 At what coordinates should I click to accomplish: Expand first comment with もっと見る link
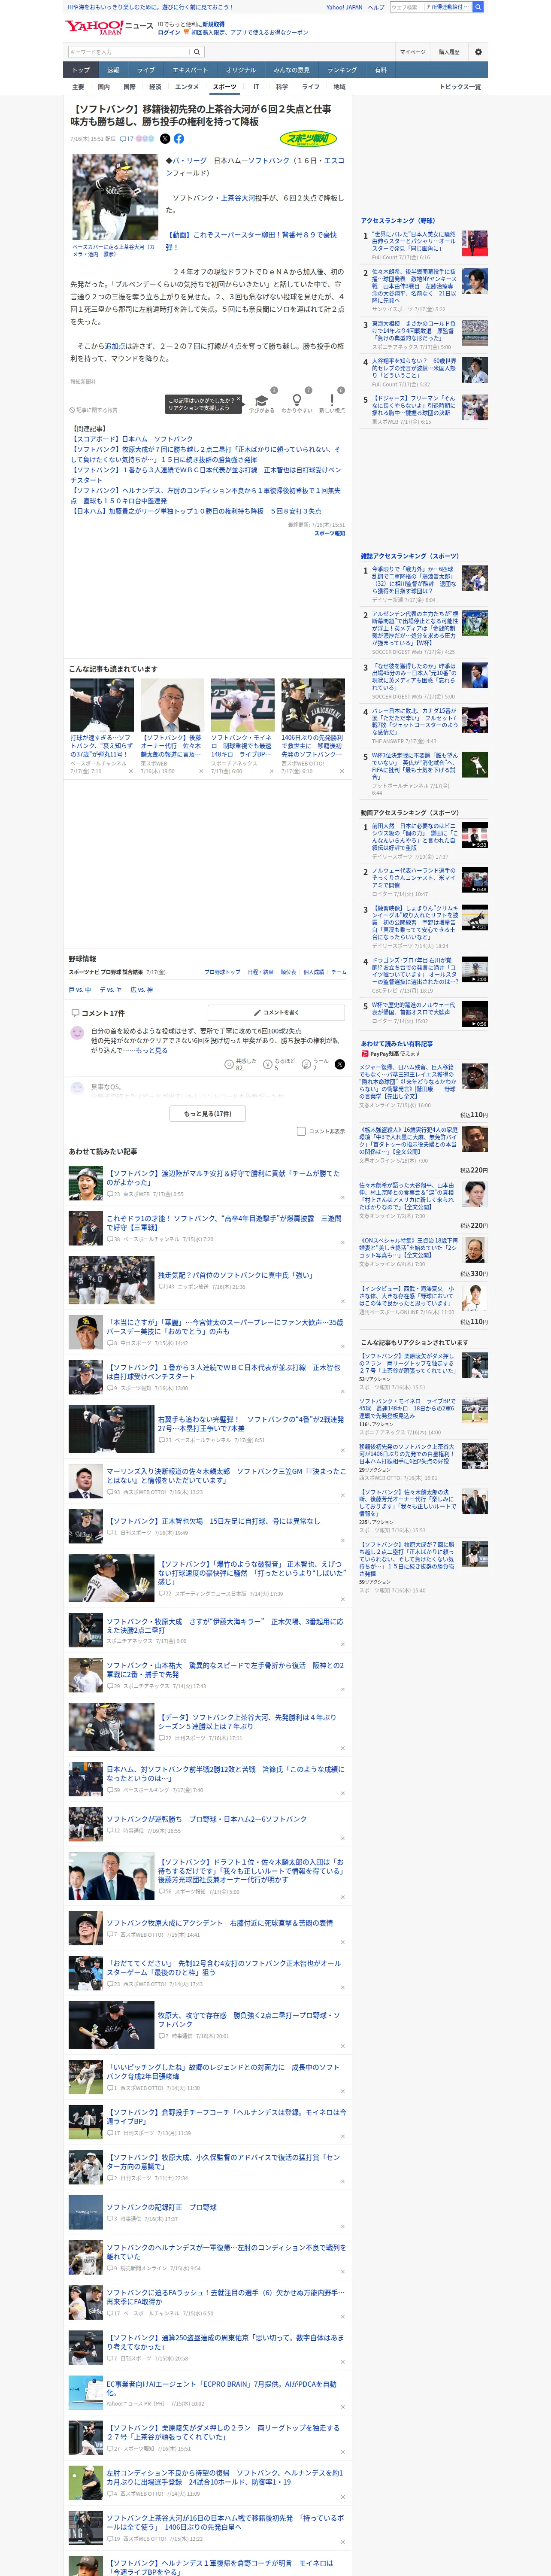[x=152, y=1050]
